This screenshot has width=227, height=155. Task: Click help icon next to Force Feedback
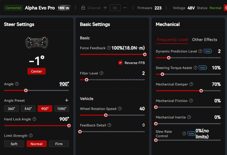pos(109,48)
